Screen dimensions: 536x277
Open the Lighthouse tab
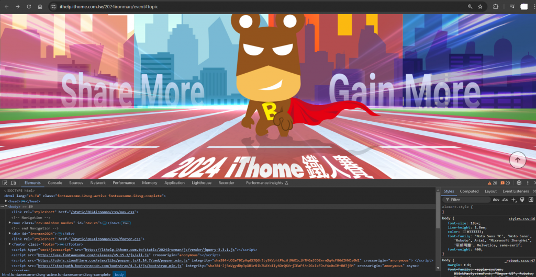pos(202,183)
